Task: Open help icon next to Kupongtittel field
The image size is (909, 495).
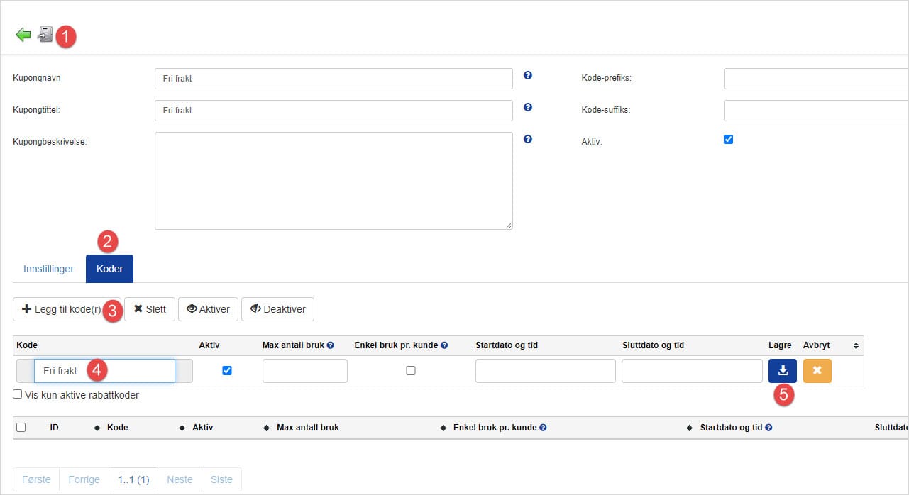Action: tap(527, 107)
